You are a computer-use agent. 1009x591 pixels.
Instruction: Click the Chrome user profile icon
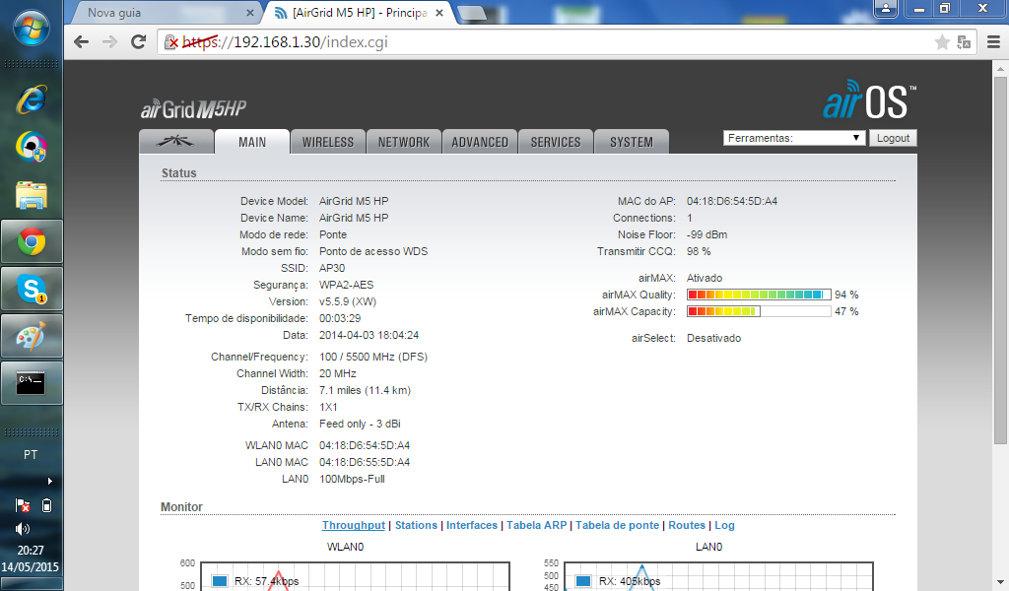886,8
